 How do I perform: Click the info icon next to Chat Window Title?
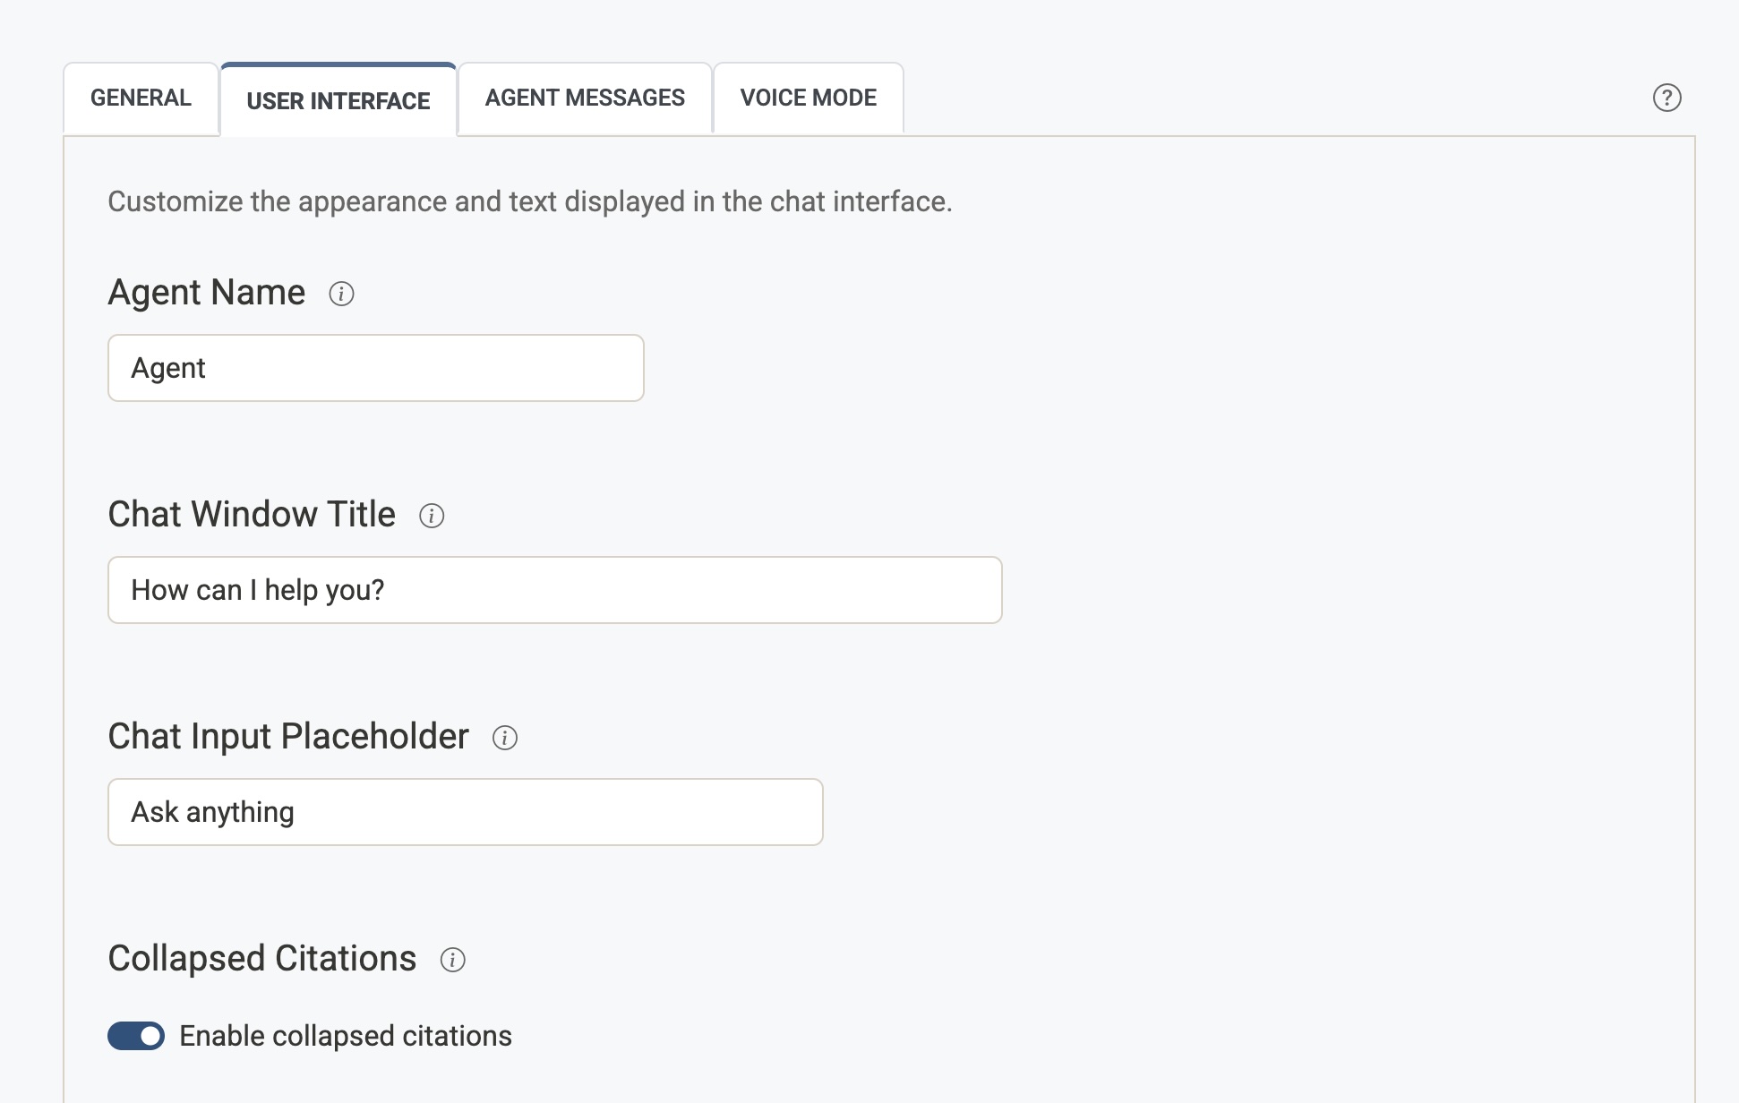tap(432, 516)
